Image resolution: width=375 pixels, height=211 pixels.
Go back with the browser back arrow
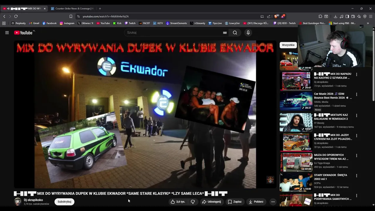[4, 16]
